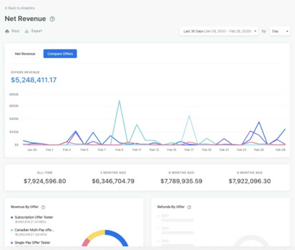Click the blue segment of revenue donut chart
The image size is (295, 250).
coord(118,236)
